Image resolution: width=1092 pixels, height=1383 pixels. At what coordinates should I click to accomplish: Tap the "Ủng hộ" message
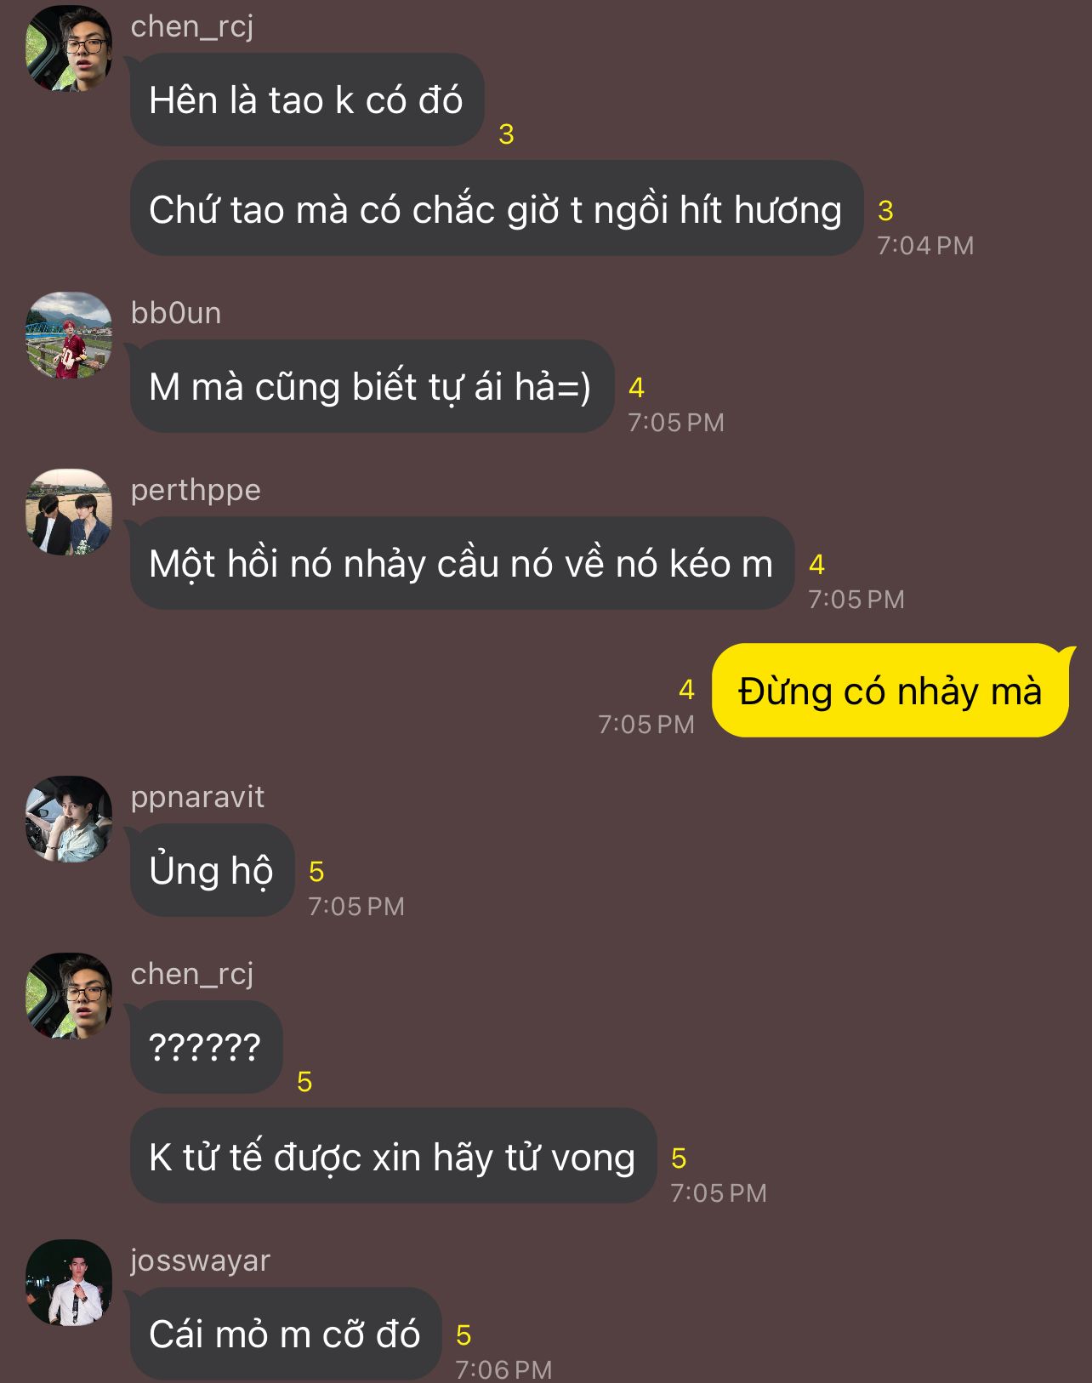[212, 870]
